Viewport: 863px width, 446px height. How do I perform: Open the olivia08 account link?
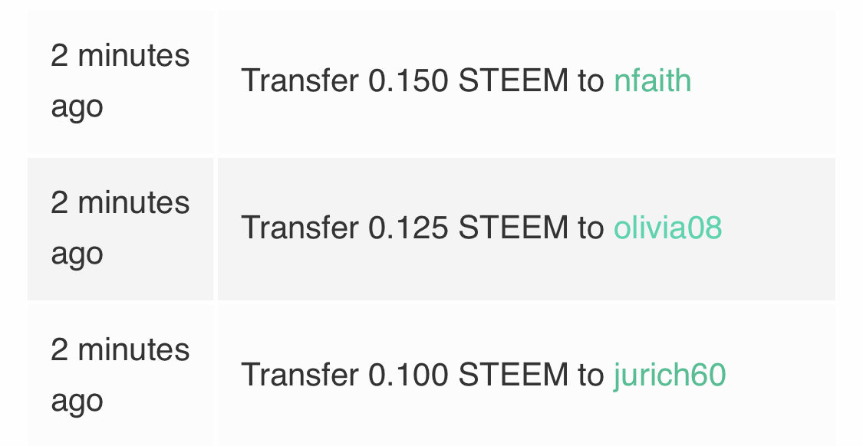[667, 227]
